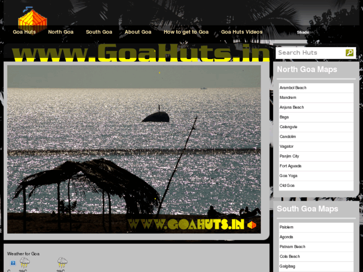This screenshot has height=272, width=363.
Task: Click the small hut icon on the photo watermark
Action: [252, 225]
